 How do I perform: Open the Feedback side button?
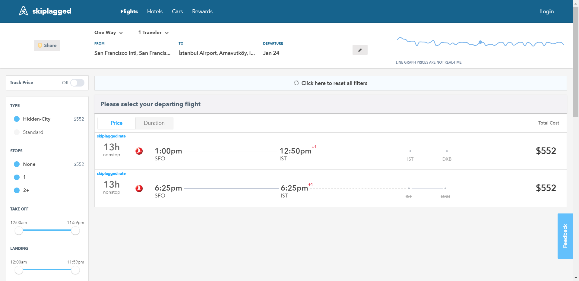[x=565, y=236]
